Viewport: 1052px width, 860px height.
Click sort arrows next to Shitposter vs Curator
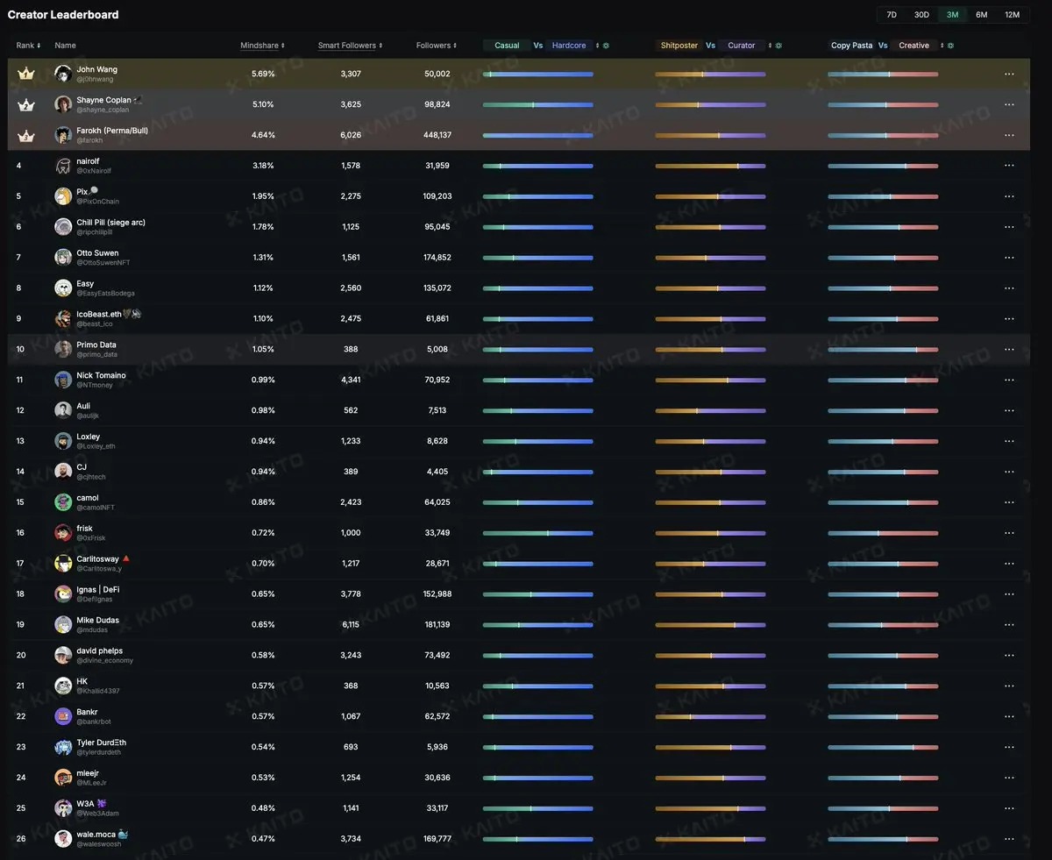771,46
